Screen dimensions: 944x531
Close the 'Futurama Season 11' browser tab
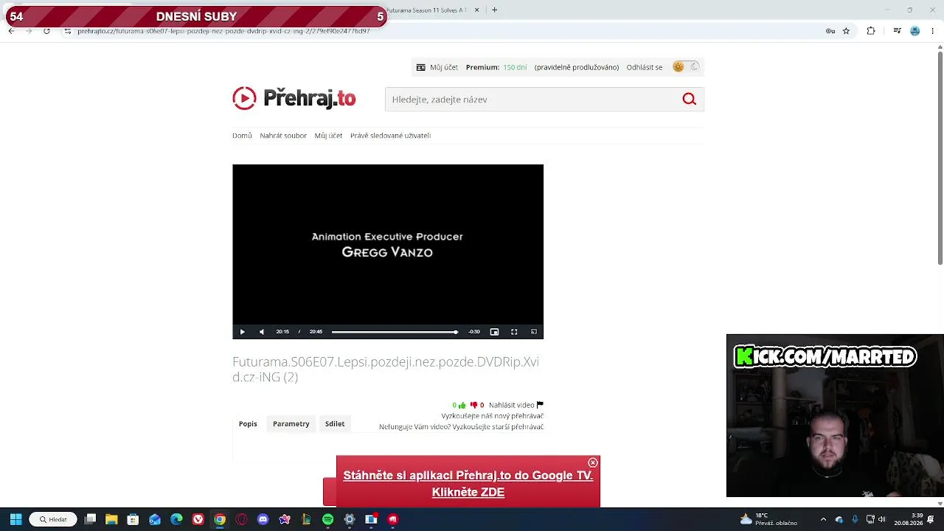click(x=476, y=10)
